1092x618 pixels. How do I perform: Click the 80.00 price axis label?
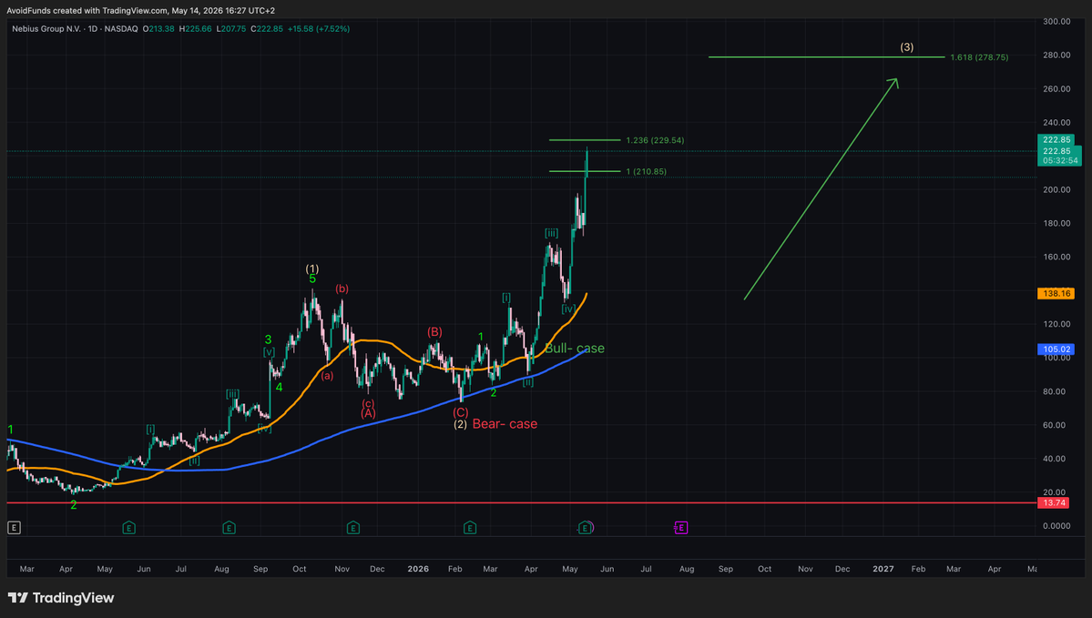point(1056,391)
